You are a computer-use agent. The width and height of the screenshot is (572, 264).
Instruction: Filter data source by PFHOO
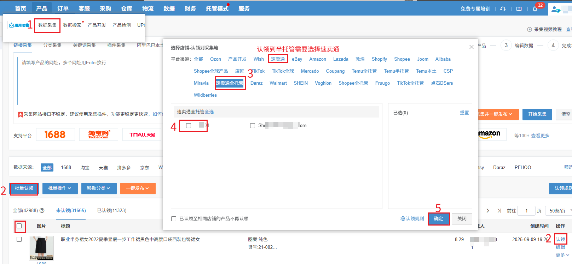pyautogui.click(x=523, y=168)
